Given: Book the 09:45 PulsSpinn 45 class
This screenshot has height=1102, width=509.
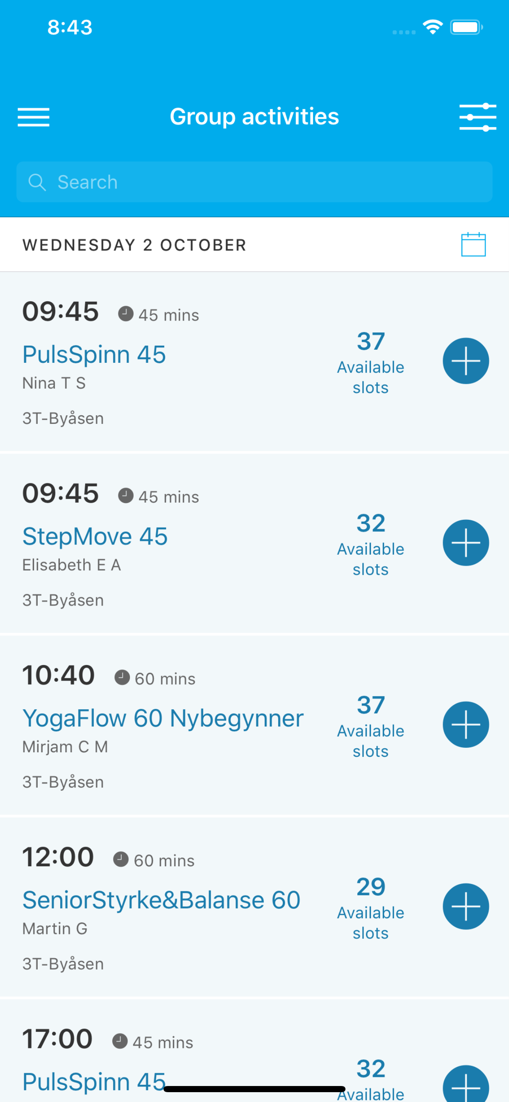Looking at the screenshot, I should click(x=466, y=361).
